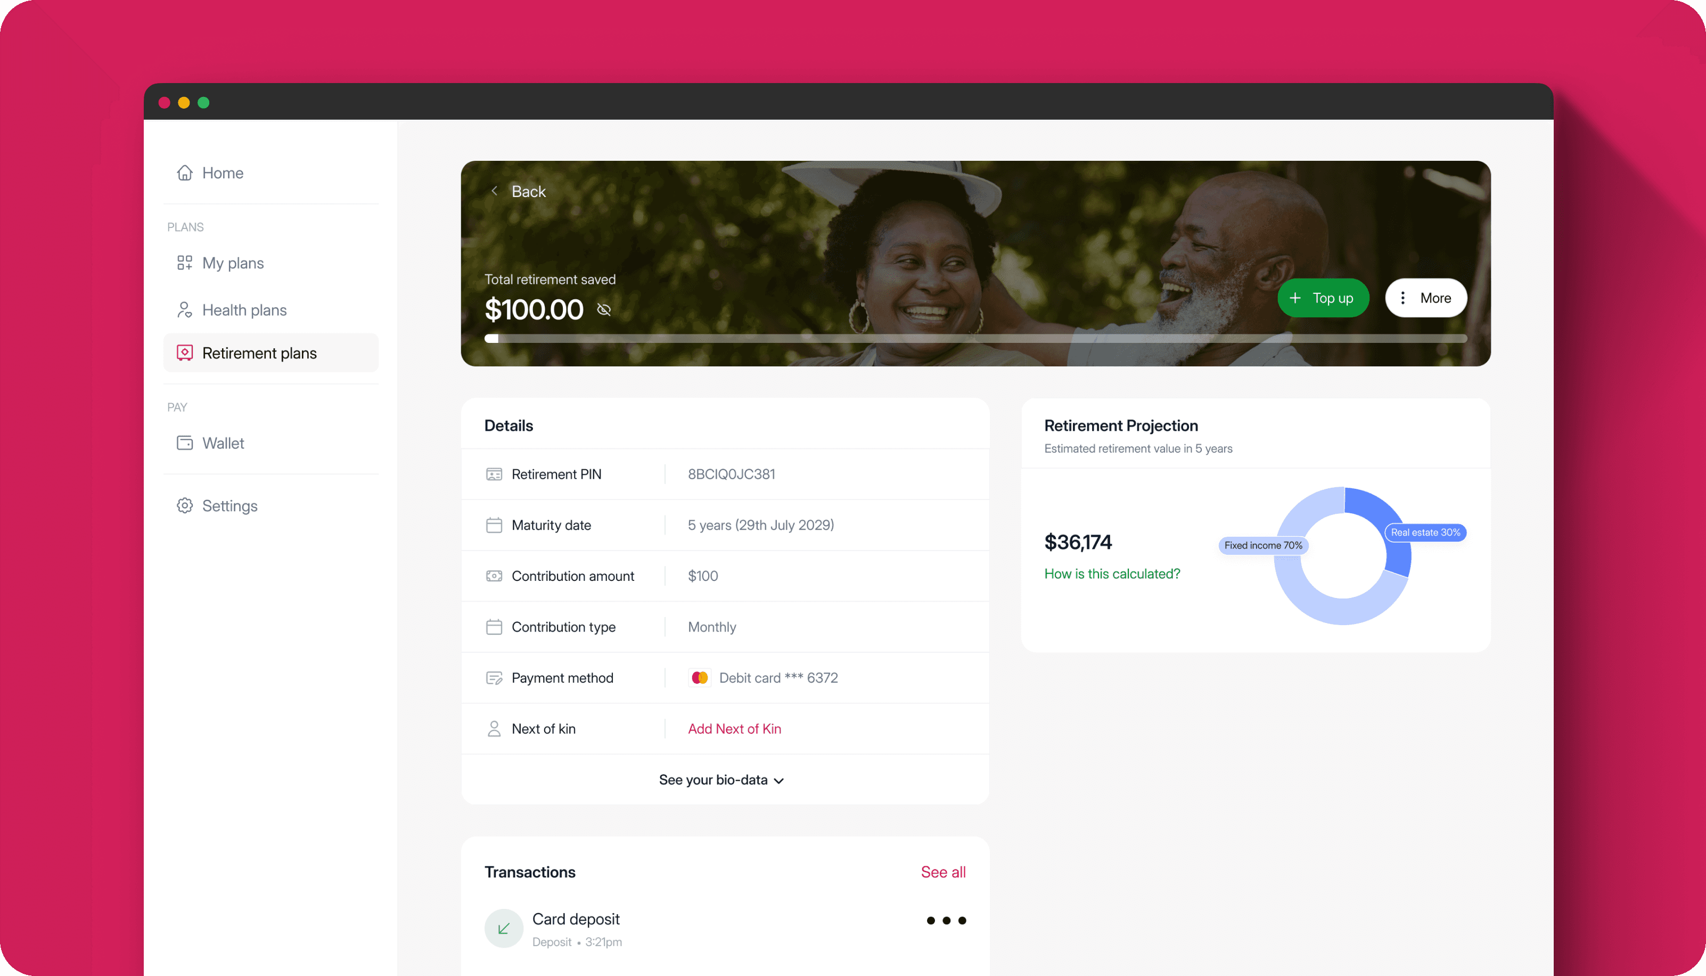Click the green window maximize dot
Viewport: 1706px width, 976px height.
click(x=204, y=103)
